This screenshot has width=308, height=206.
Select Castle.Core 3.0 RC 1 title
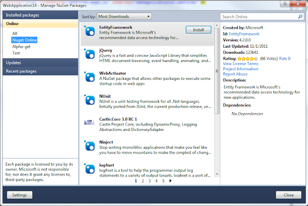pyautogui.click(x=118, y=119)
